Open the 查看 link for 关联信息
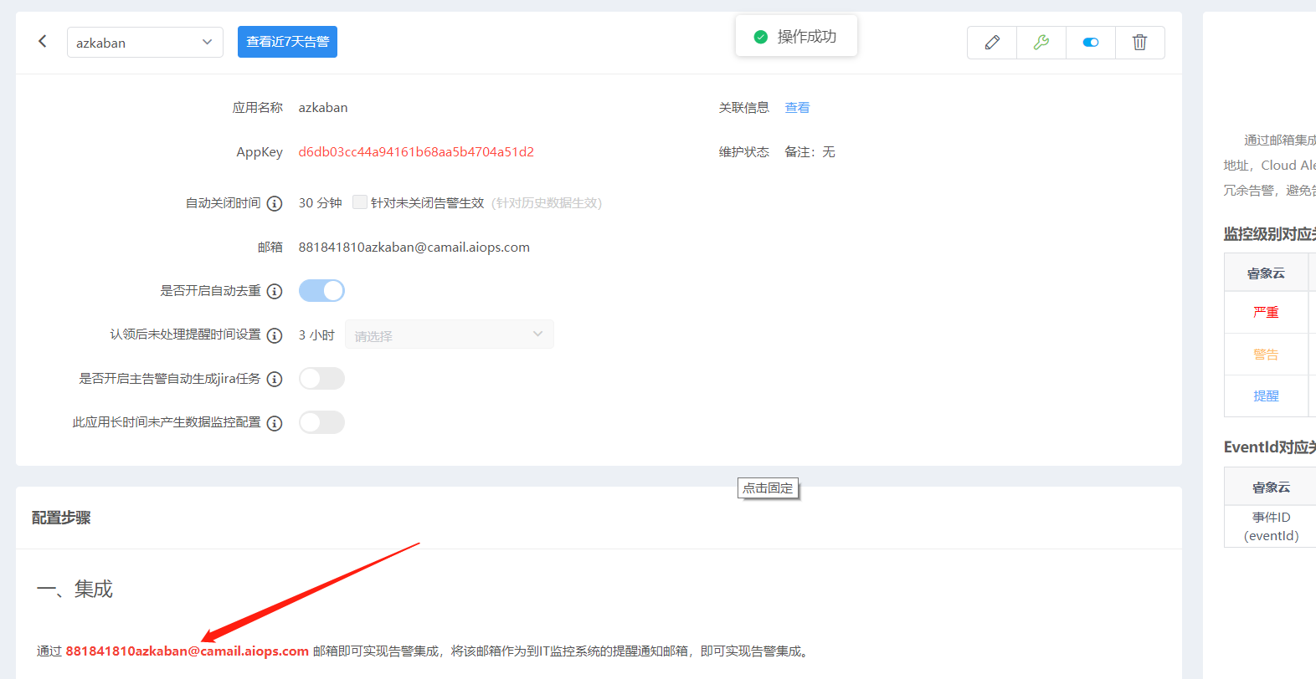The image size is (1316, 679). [797, 107]
